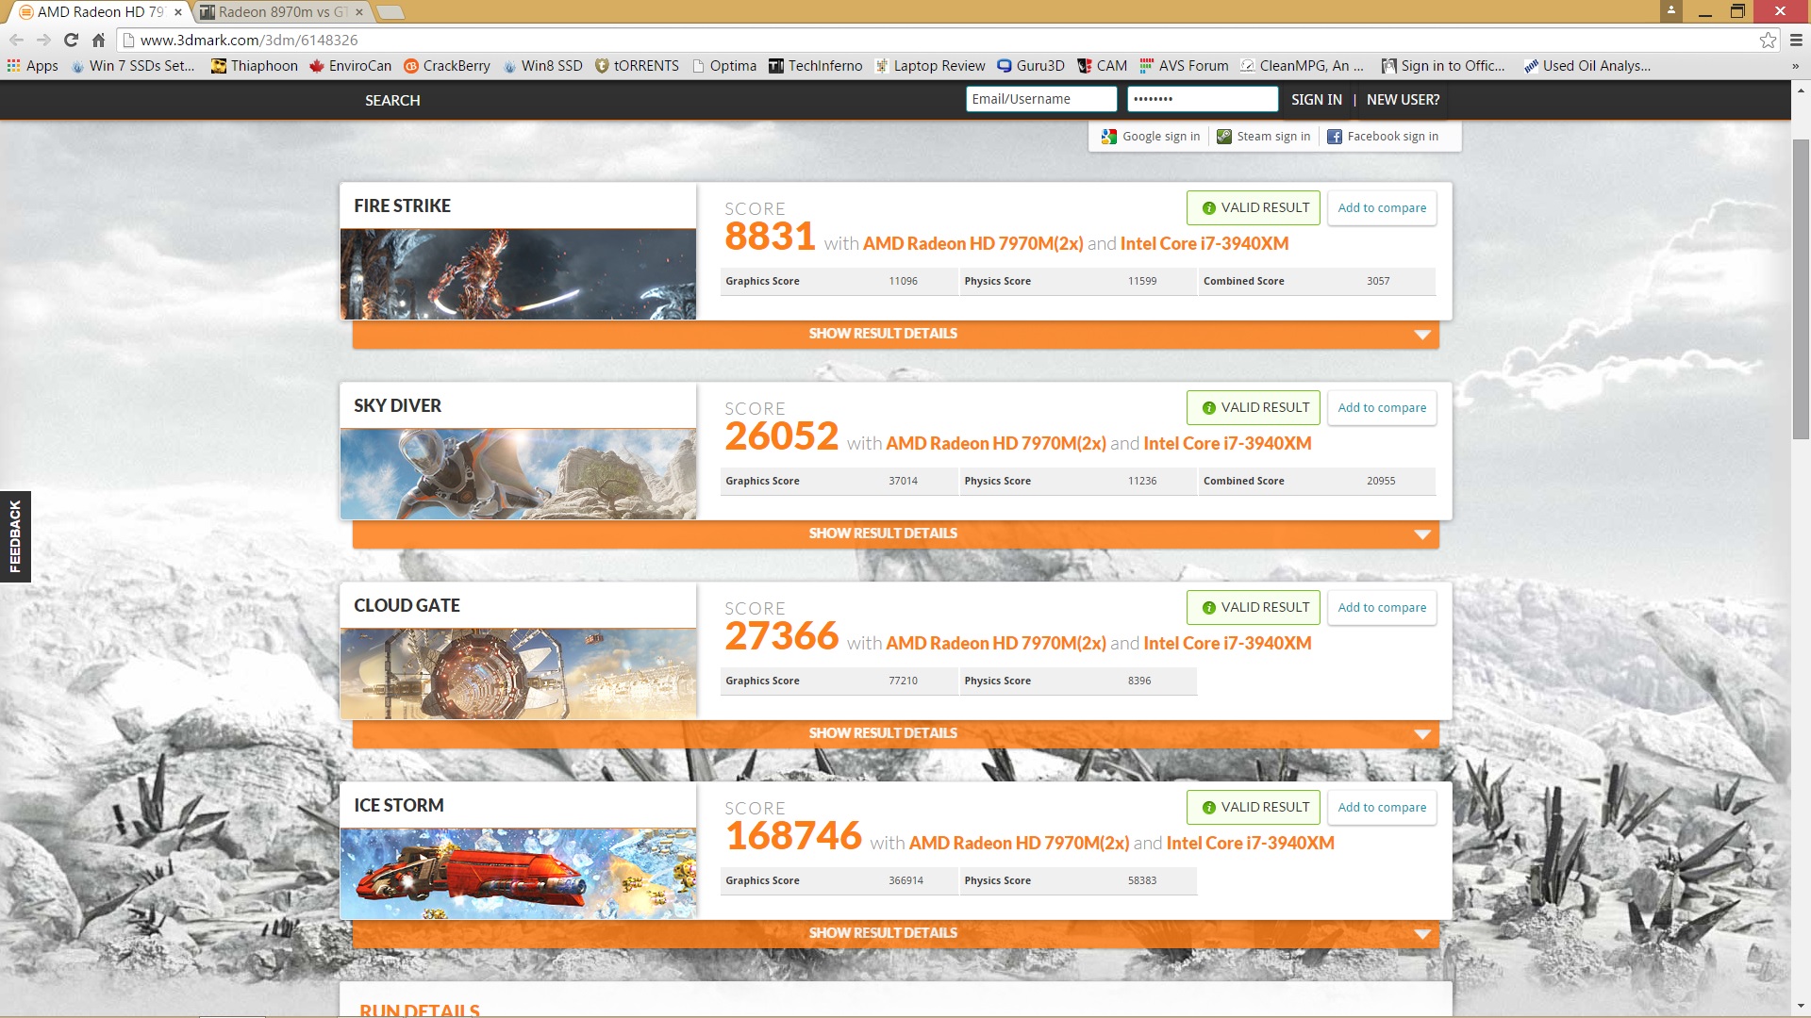Click the browser Back arrow
The image size is (1811, 1018).
(x=16, y=40)
